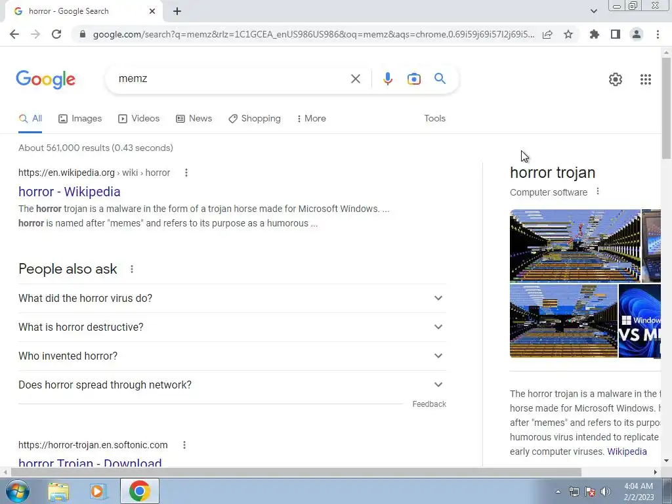Open Chrome three-dot menu
Screen dimensions: 672x504
[x=658, y=34]
